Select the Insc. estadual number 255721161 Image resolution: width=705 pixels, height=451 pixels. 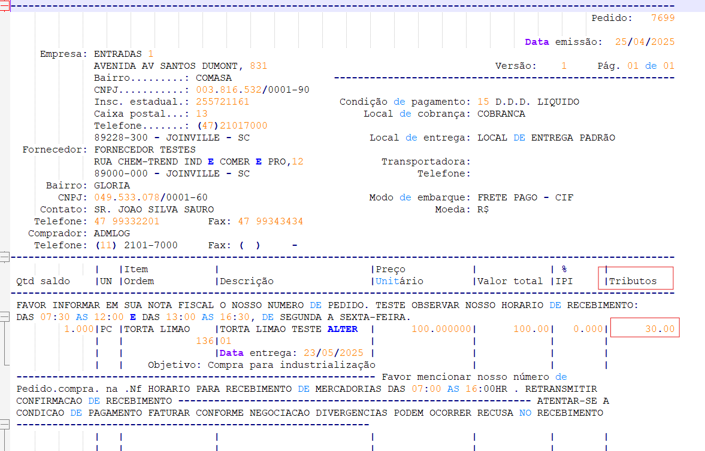[x=223, y=102]
